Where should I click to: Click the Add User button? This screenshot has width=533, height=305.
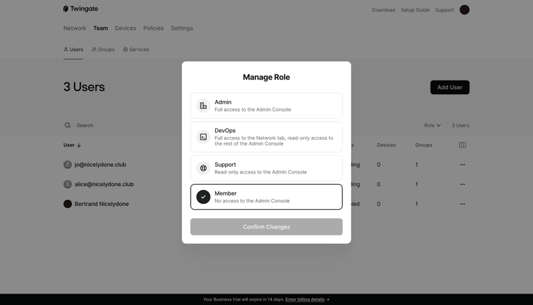(450, 88)
